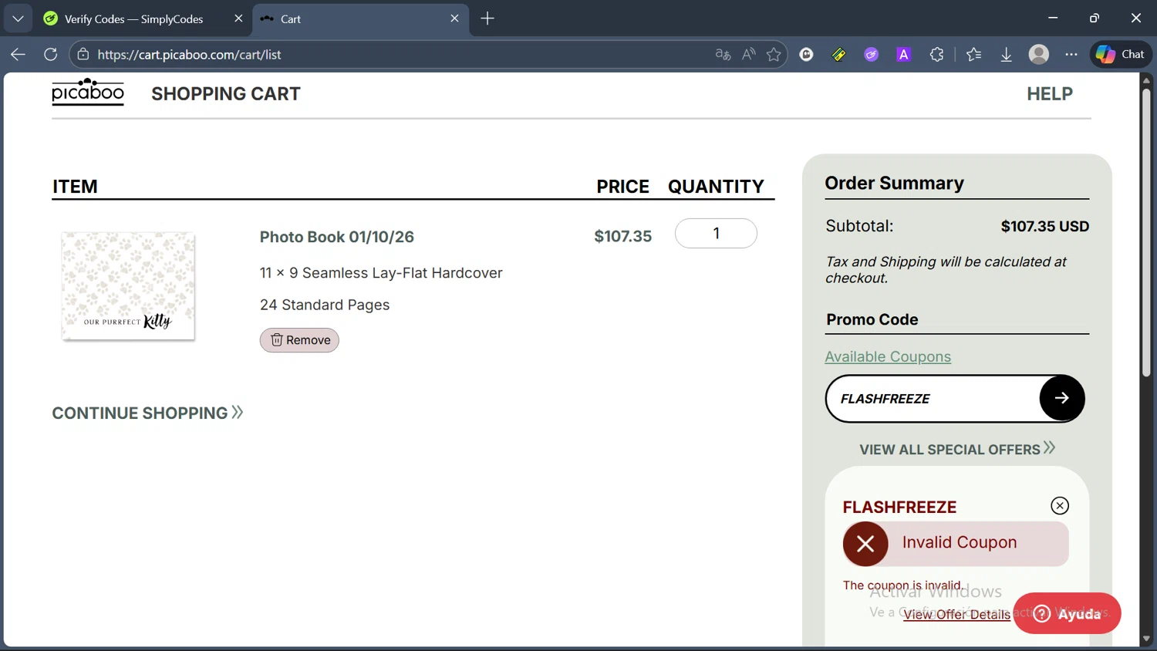Image resolution: width=1157 pixels, height=651 pixels.
Task: Click the page vertical scrollbar
Action: coord(1146,233)
